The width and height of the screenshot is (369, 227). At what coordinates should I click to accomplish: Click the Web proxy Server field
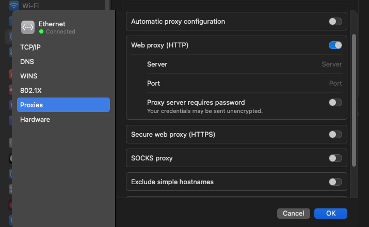point(245,64)
